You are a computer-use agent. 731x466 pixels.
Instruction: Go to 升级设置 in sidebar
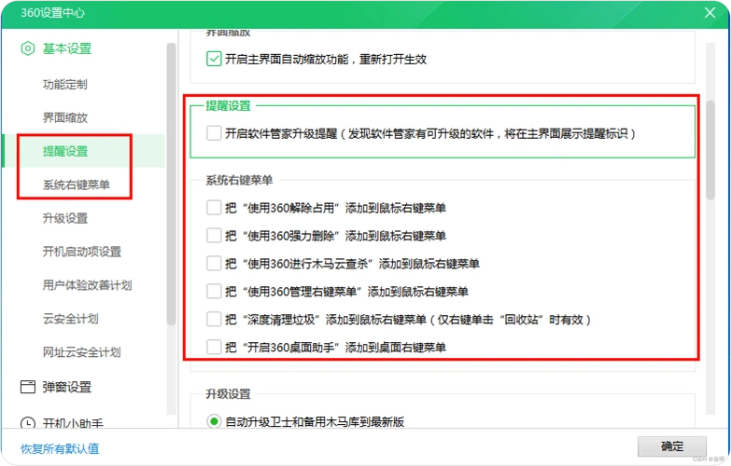65,218
